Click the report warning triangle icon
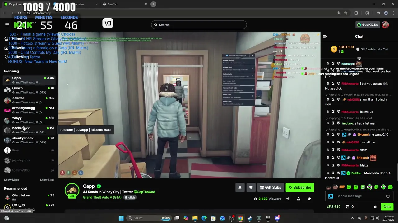The height and width of the screenshot is (223, 398). click(x=298, y=199)
